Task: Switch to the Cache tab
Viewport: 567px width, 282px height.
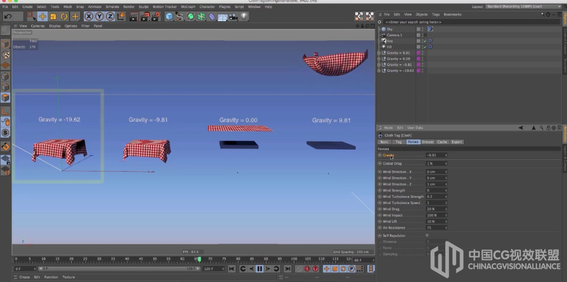Action: pos(442,142)
